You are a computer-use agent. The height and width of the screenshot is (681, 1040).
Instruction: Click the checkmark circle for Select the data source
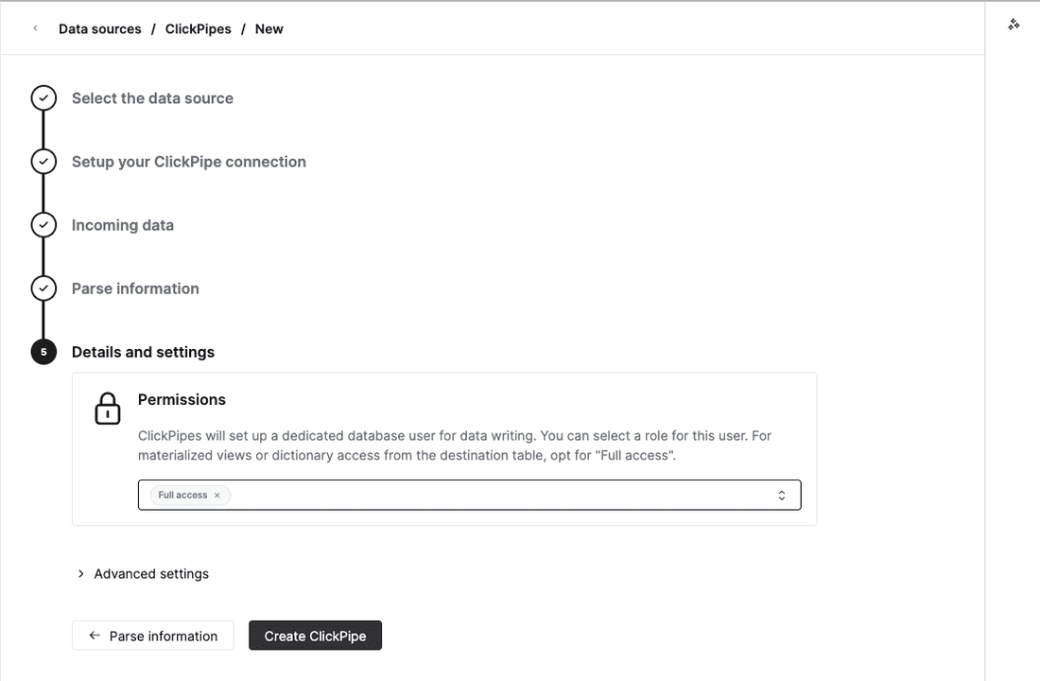[43, 98]
